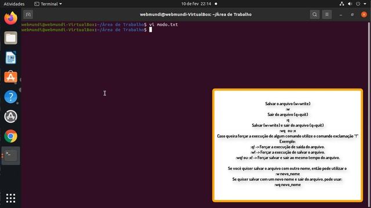The image size is (371, 208).
Task: Open Google Chrome from the dock
Action: [x=10, y=136]
